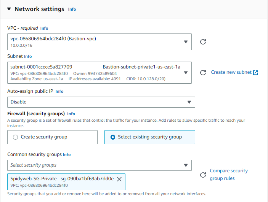Image resolution: width=268 pixels, height=202 pixels.
Task: Open the Subnet dropdown
Action: pos(99,73)
